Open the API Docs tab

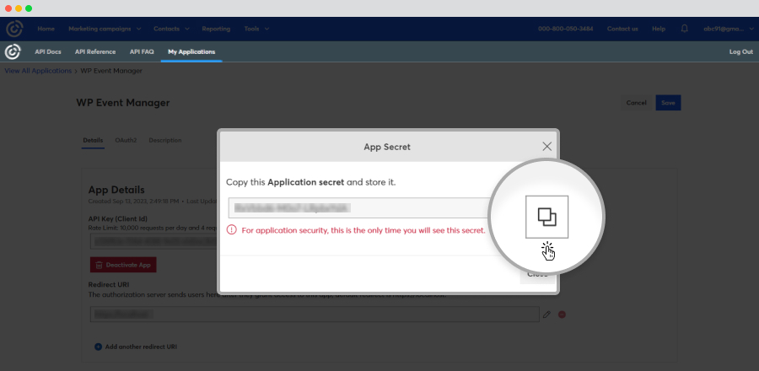48,51
